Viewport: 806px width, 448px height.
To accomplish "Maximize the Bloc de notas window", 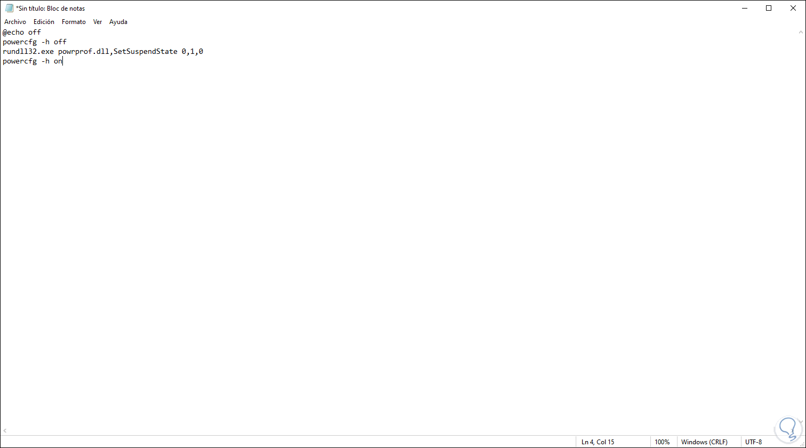I will tap(769, 8).
